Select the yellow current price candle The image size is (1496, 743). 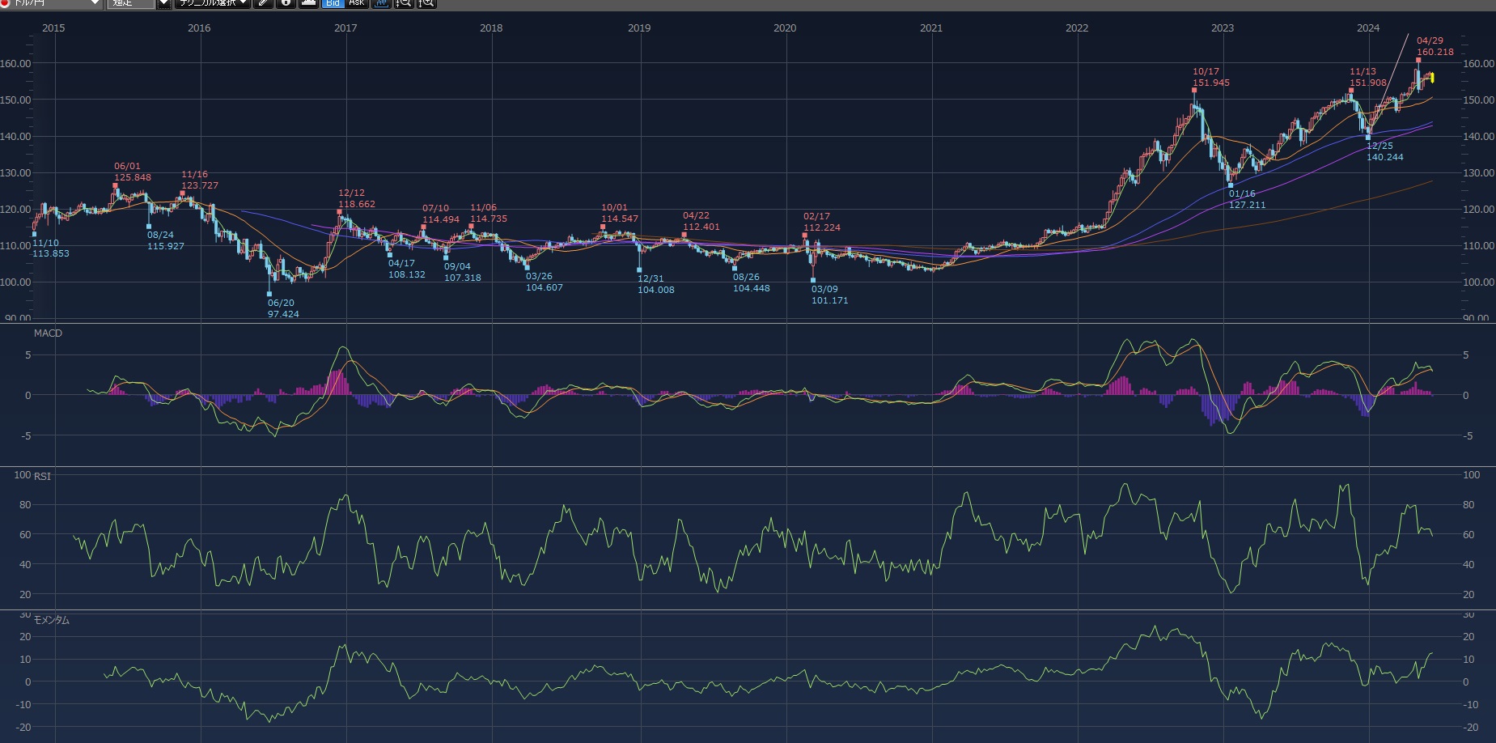[1431, 78]
